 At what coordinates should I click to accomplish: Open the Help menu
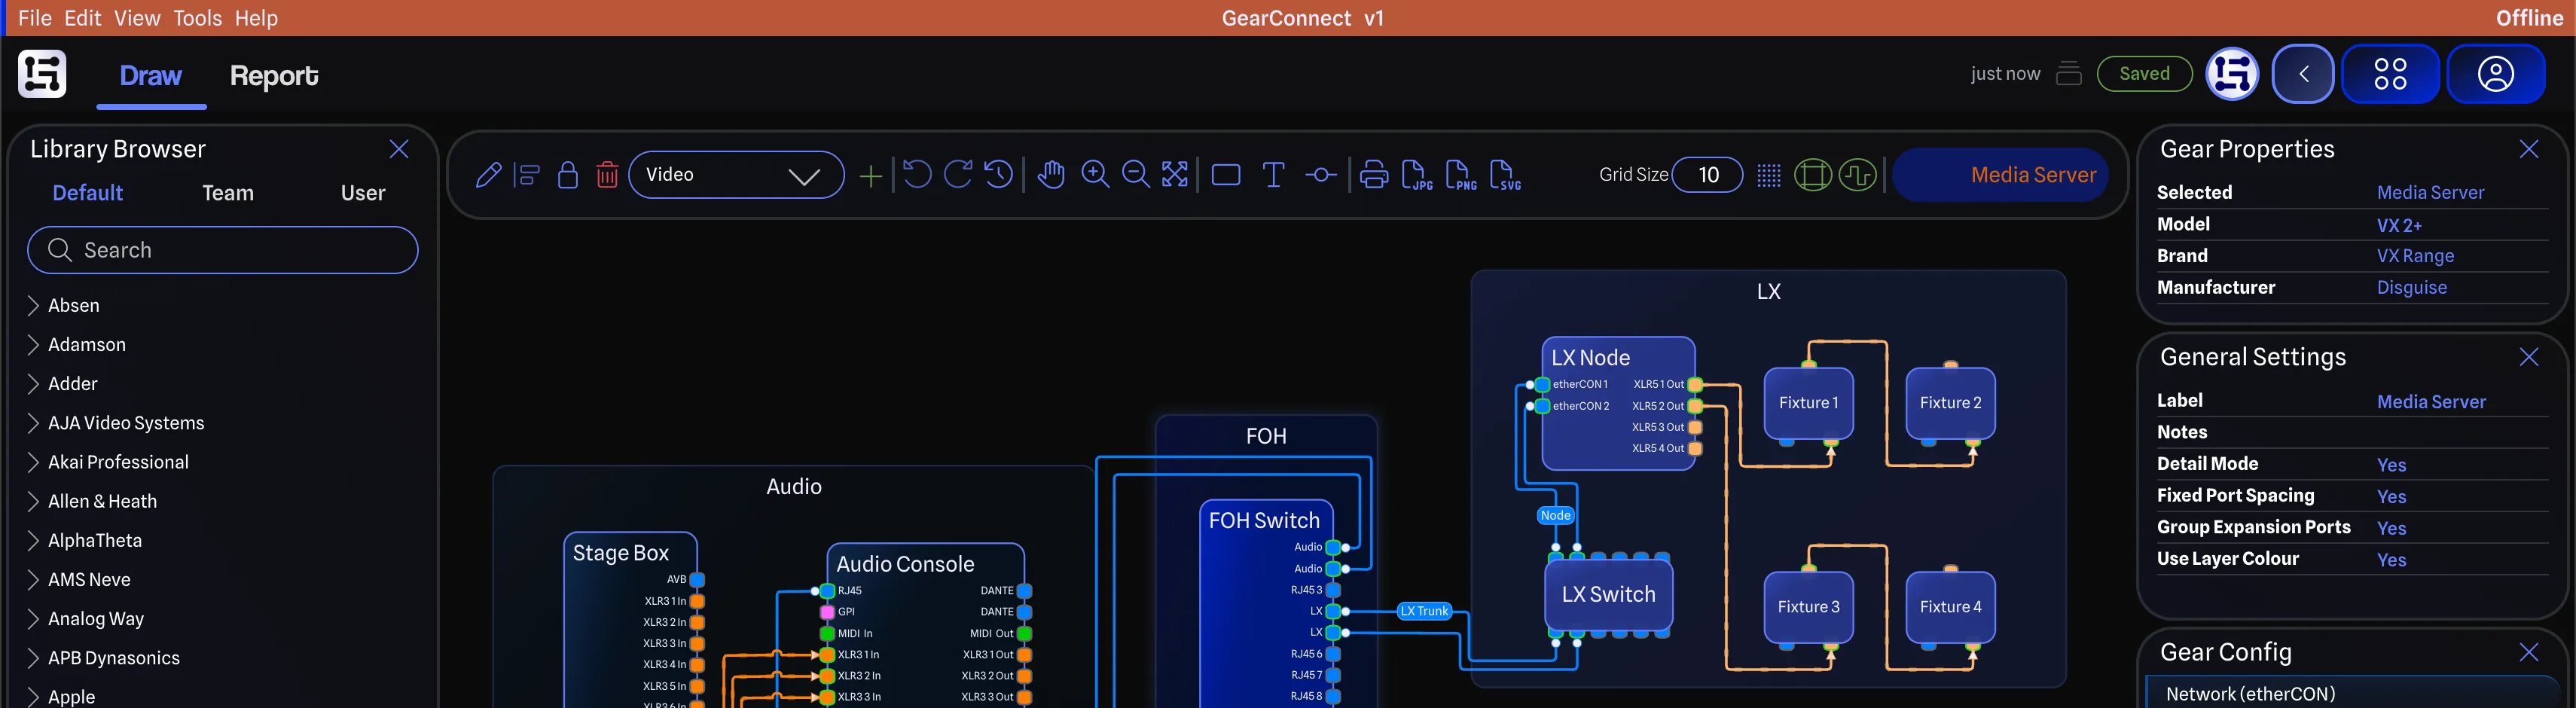click(x=256, y=18)
